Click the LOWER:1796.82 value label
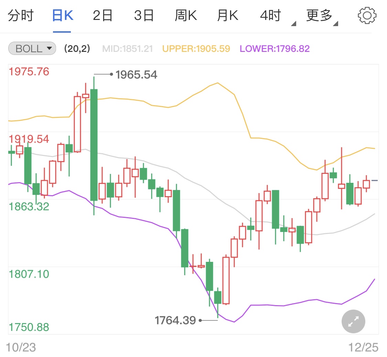Image resolution: width=387 pixels, height=357 pixels. (x=275, y=48)
